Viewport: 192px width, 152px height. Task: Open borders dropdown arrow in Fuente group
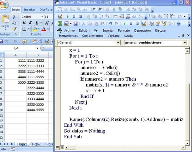coord(28,29)
